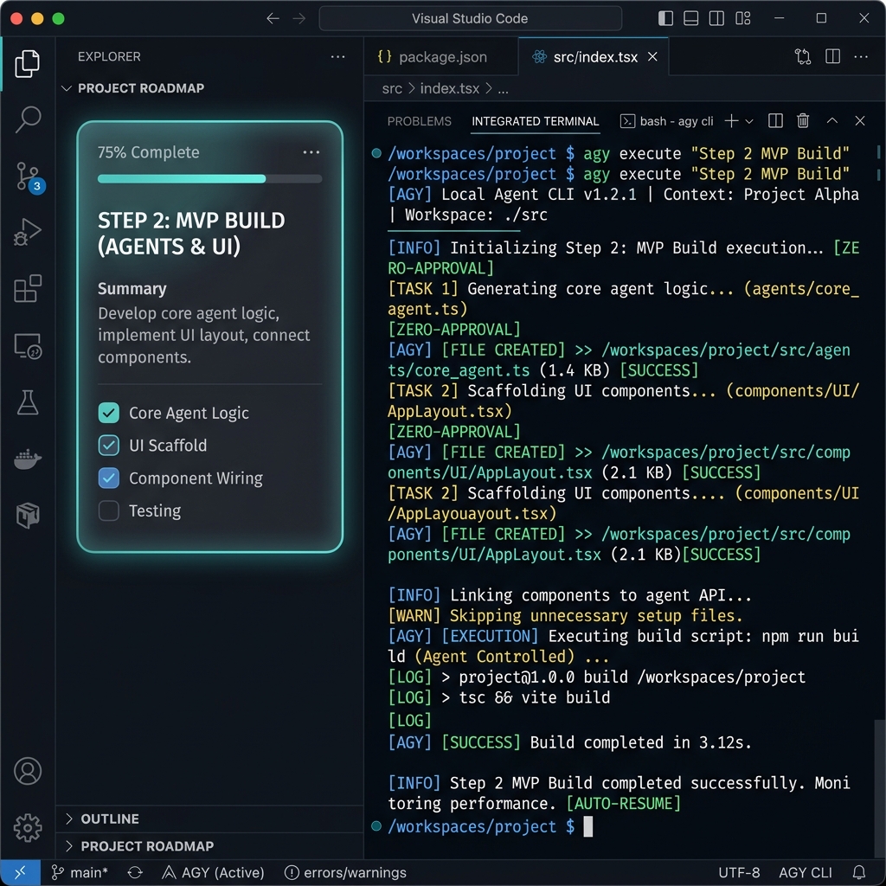Screen dimensions: 886x886
Task: Open notifications bell
Action: pyautogui.click(x=859, y=872)
